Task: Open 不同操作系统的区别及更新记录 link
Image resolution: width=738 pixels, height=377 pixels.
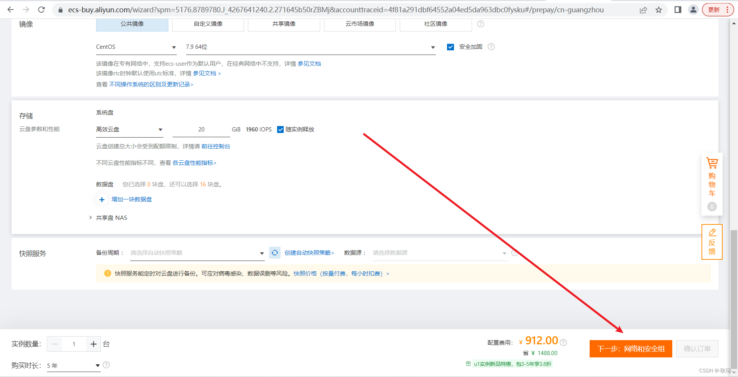Action: [151, 85]
